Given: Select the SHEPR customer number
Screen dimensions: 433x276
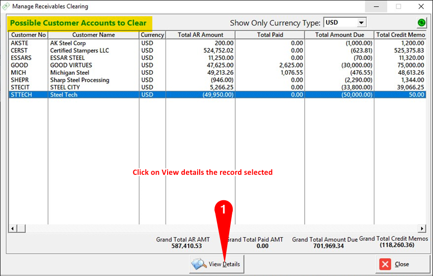Looking at the screenshot, I should click(19, 80).
